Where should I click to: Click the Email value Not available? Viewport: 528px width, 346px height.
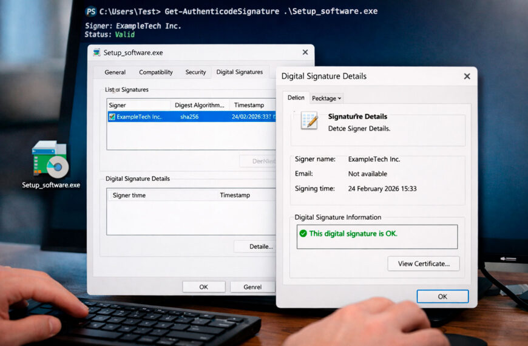(367, 174)
